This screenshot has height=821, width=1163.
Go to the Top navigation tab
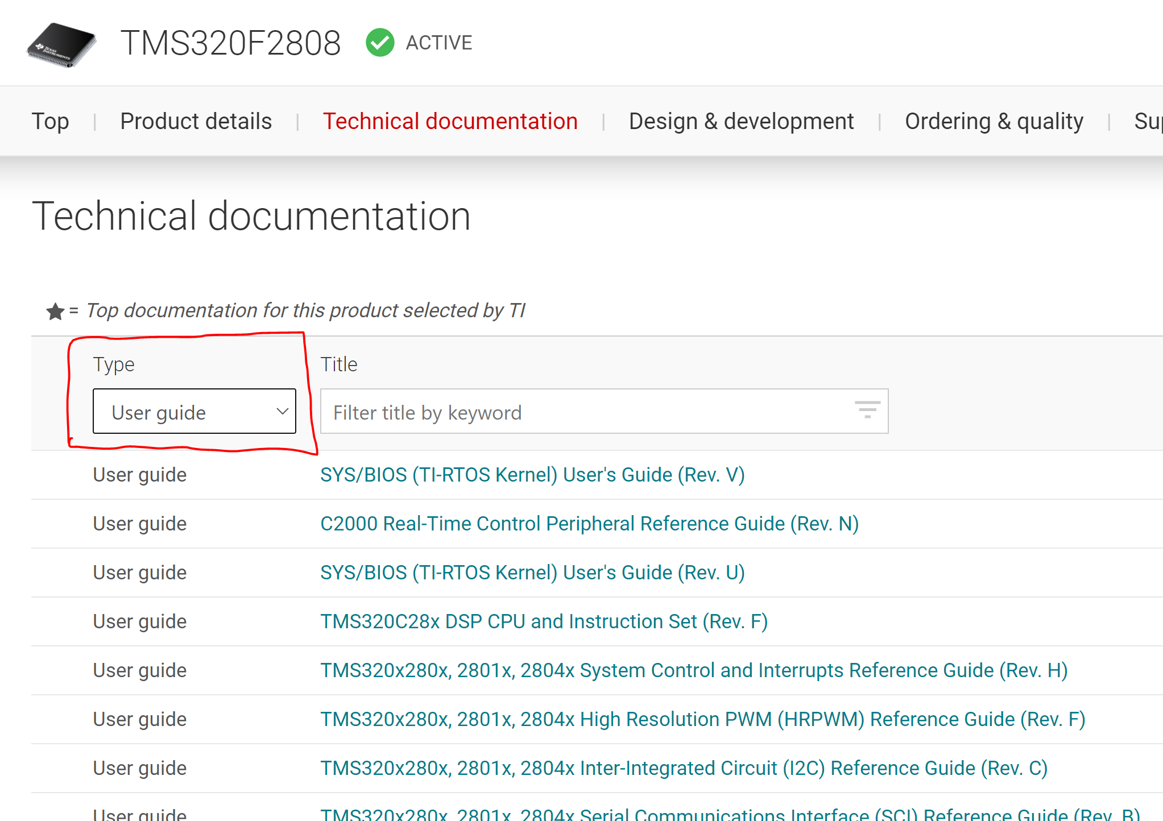tap(51, 121)
